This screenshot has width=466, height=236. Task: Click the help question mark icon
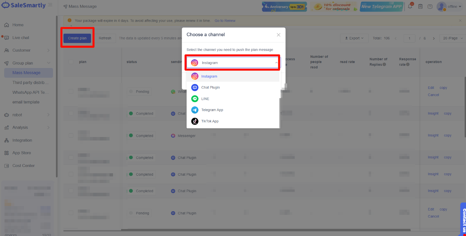tap(430, 7)
